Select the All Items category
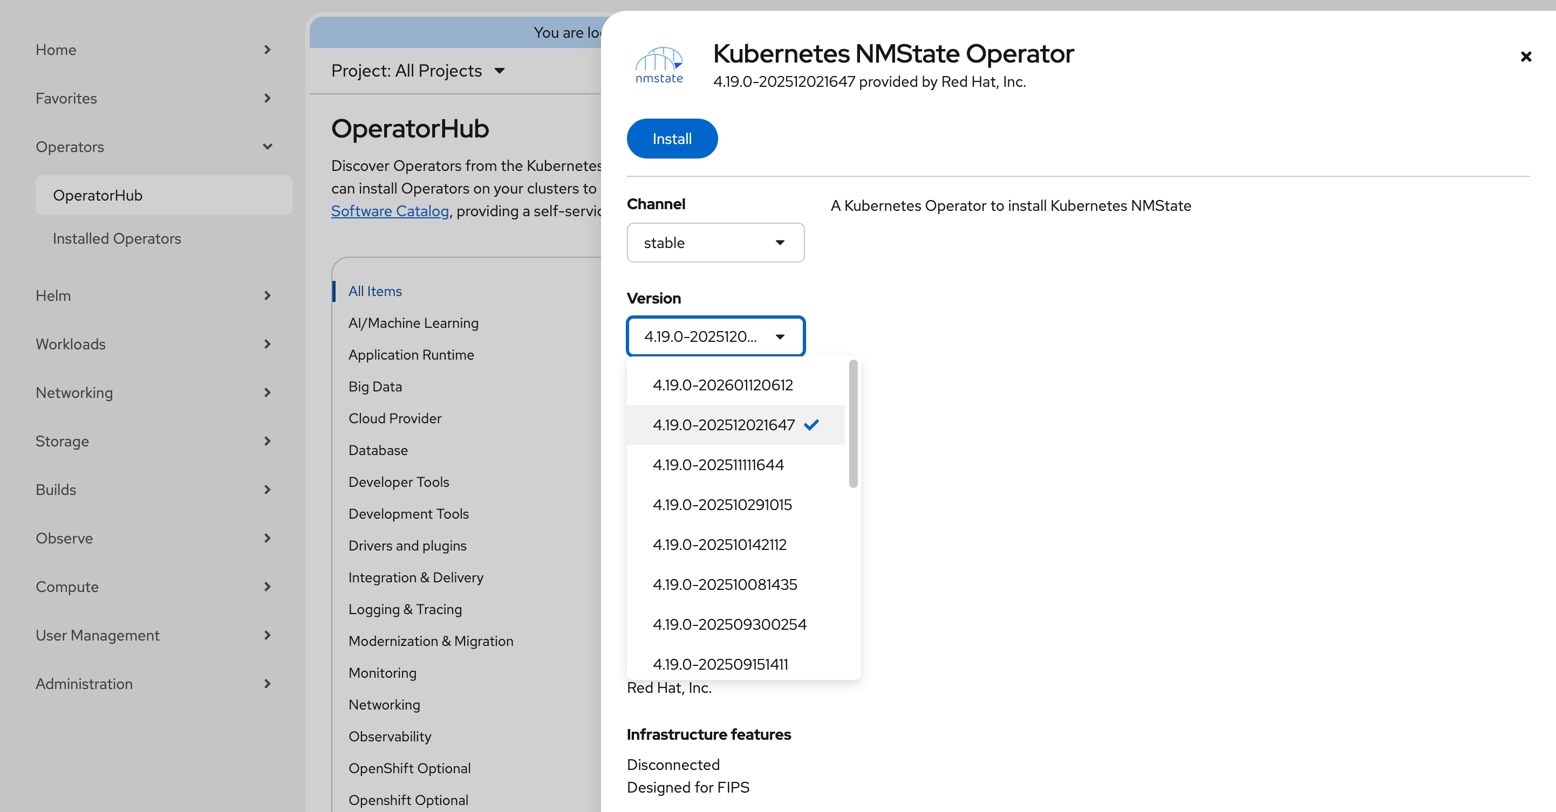The width and height of the screenshot is (1556, 812). (x=375, y=291)
